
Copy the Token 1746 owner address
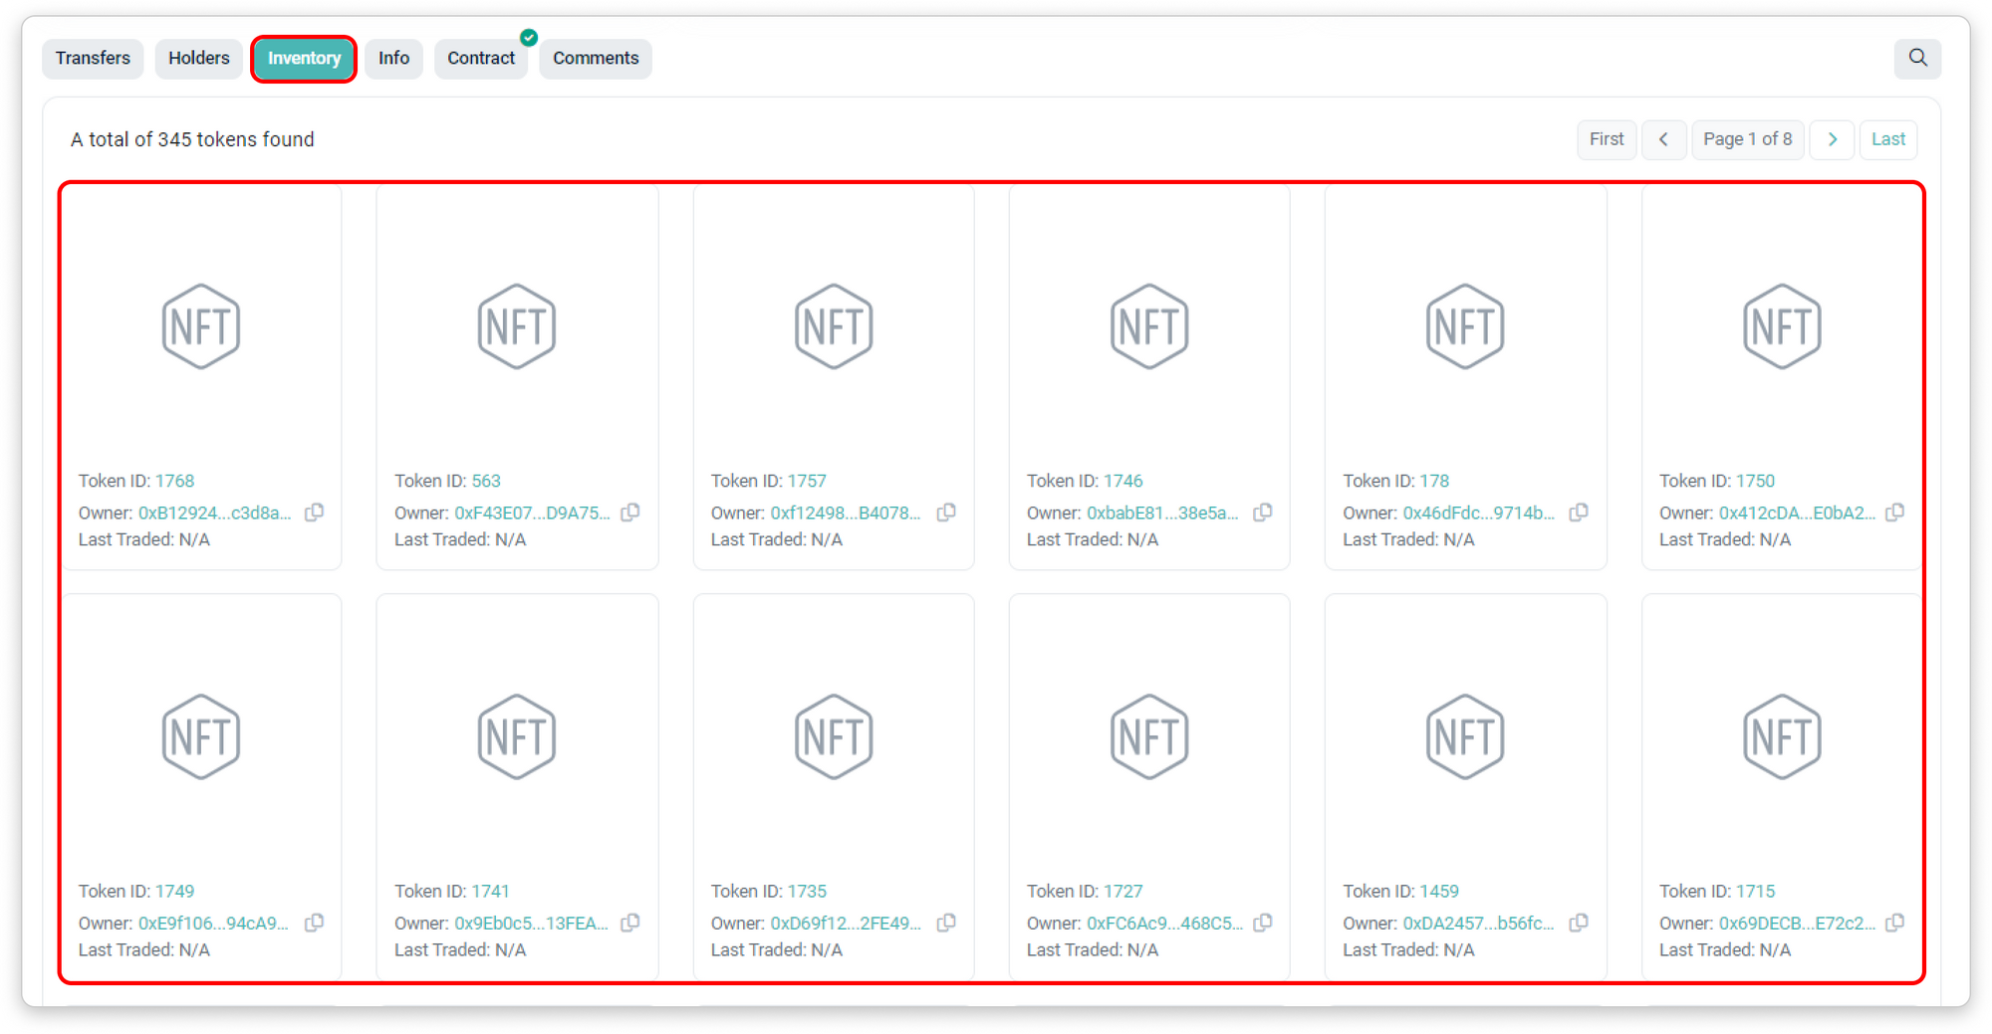coord(1262,513)
